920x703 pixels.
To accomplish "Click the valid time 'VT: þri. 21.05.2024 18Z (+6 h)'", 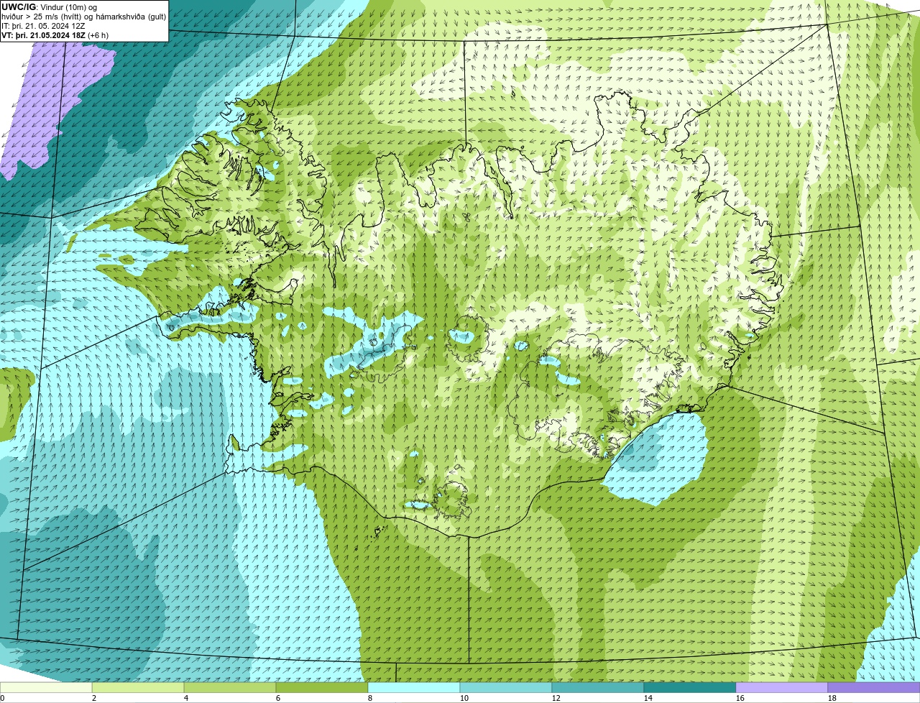I will [55, 35].
